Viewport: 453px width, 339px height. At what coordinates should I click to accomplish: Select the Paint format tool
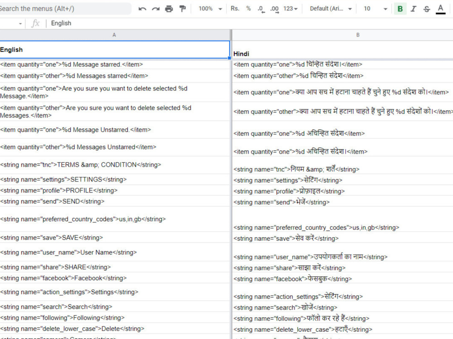(183, 9)
